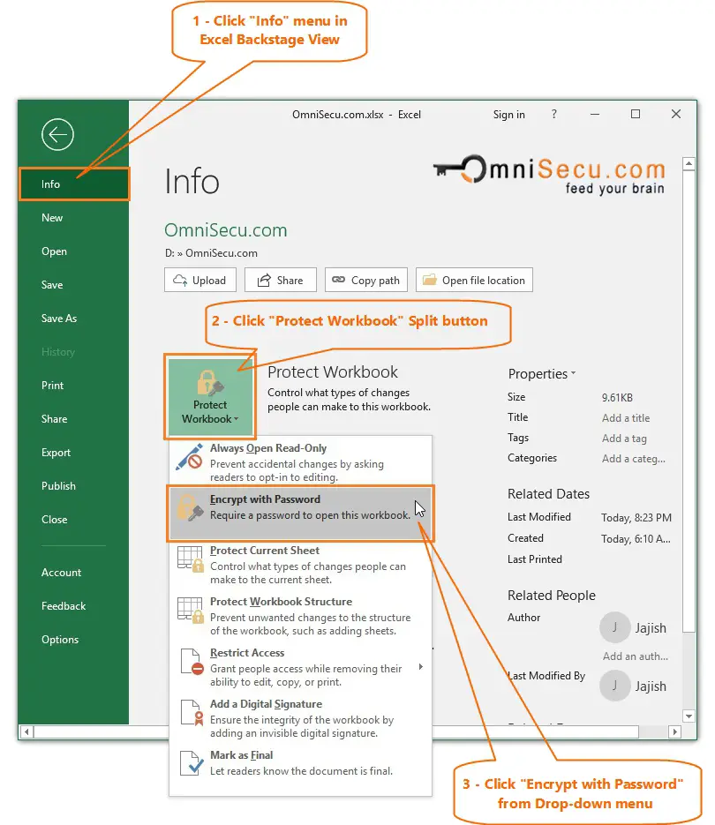Choose Protect Current Sheet option
Viewport: 715px width, 825px height.
click(300, 564)
